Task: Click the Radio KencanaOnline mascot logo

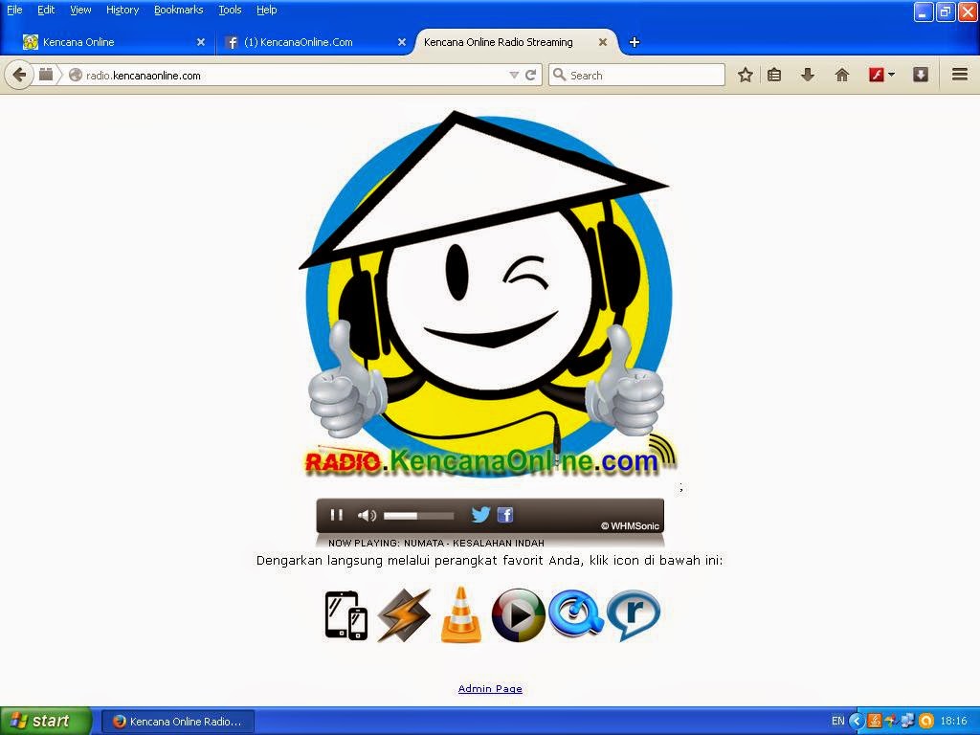Action: (x=487, y=294)
